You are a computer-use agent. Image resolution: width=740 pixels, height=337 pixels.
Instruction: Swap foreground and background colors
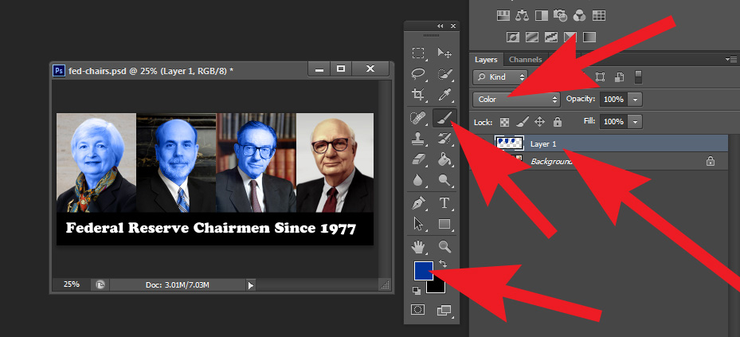(x=443, y=264)
